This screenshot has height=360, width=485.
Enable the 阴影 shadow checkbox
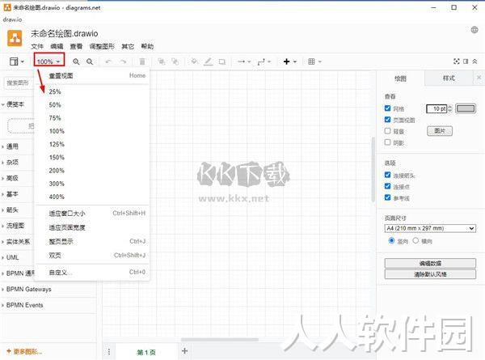click(387, 142)
